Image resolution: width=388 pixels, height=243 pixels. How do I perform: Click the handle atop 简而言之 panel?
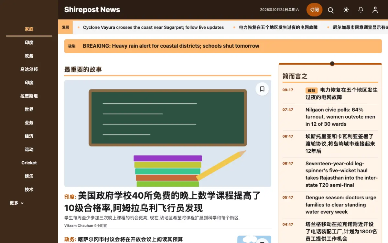pyautogui.click(x=332, y=64)
